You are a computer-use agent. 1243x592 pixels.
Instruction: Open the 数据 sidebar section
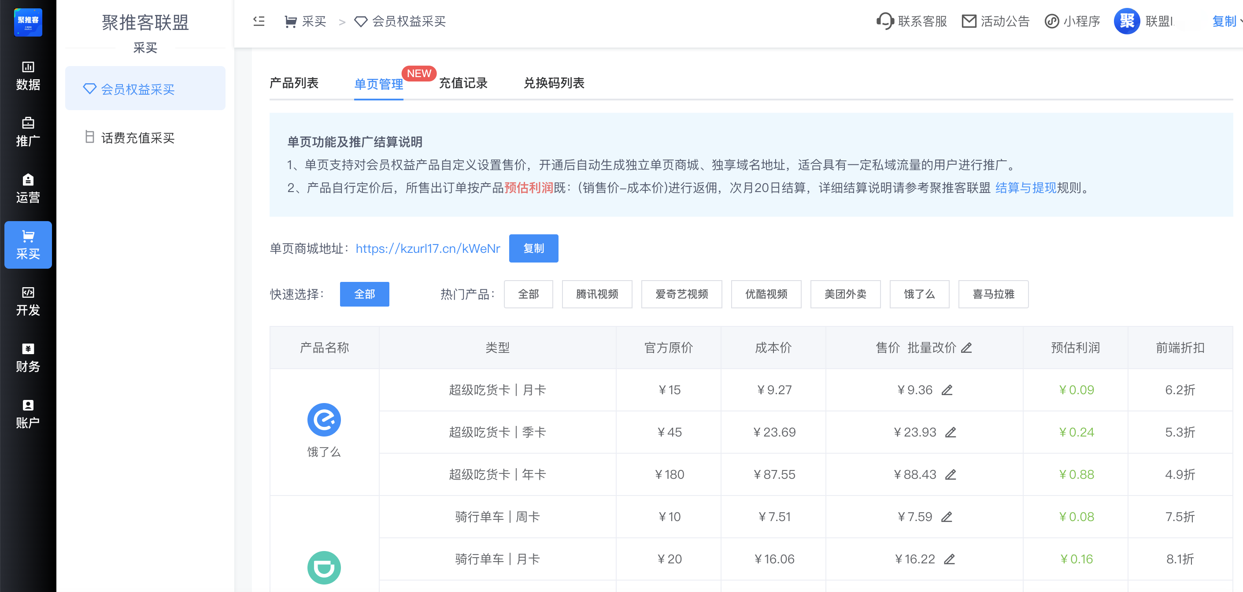click(x=28, y=76)
